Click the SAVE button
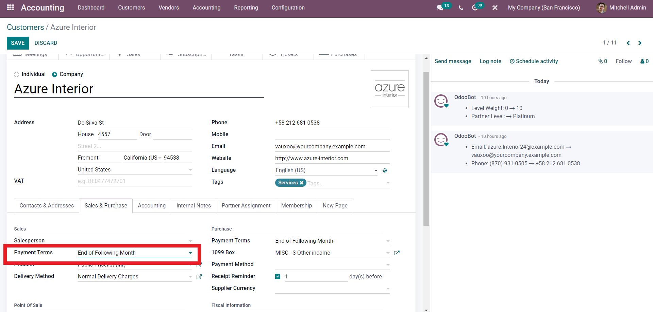The height and width of the screenshot is (312, 653). [18, 43]
